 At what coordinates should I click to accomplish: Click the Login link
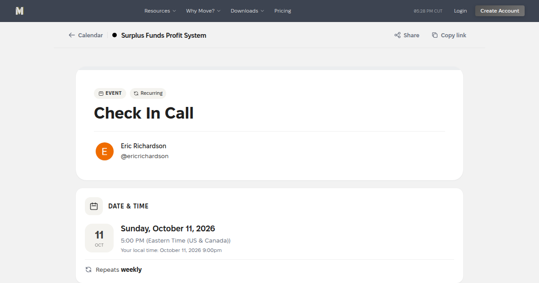(x=460, y=11)
